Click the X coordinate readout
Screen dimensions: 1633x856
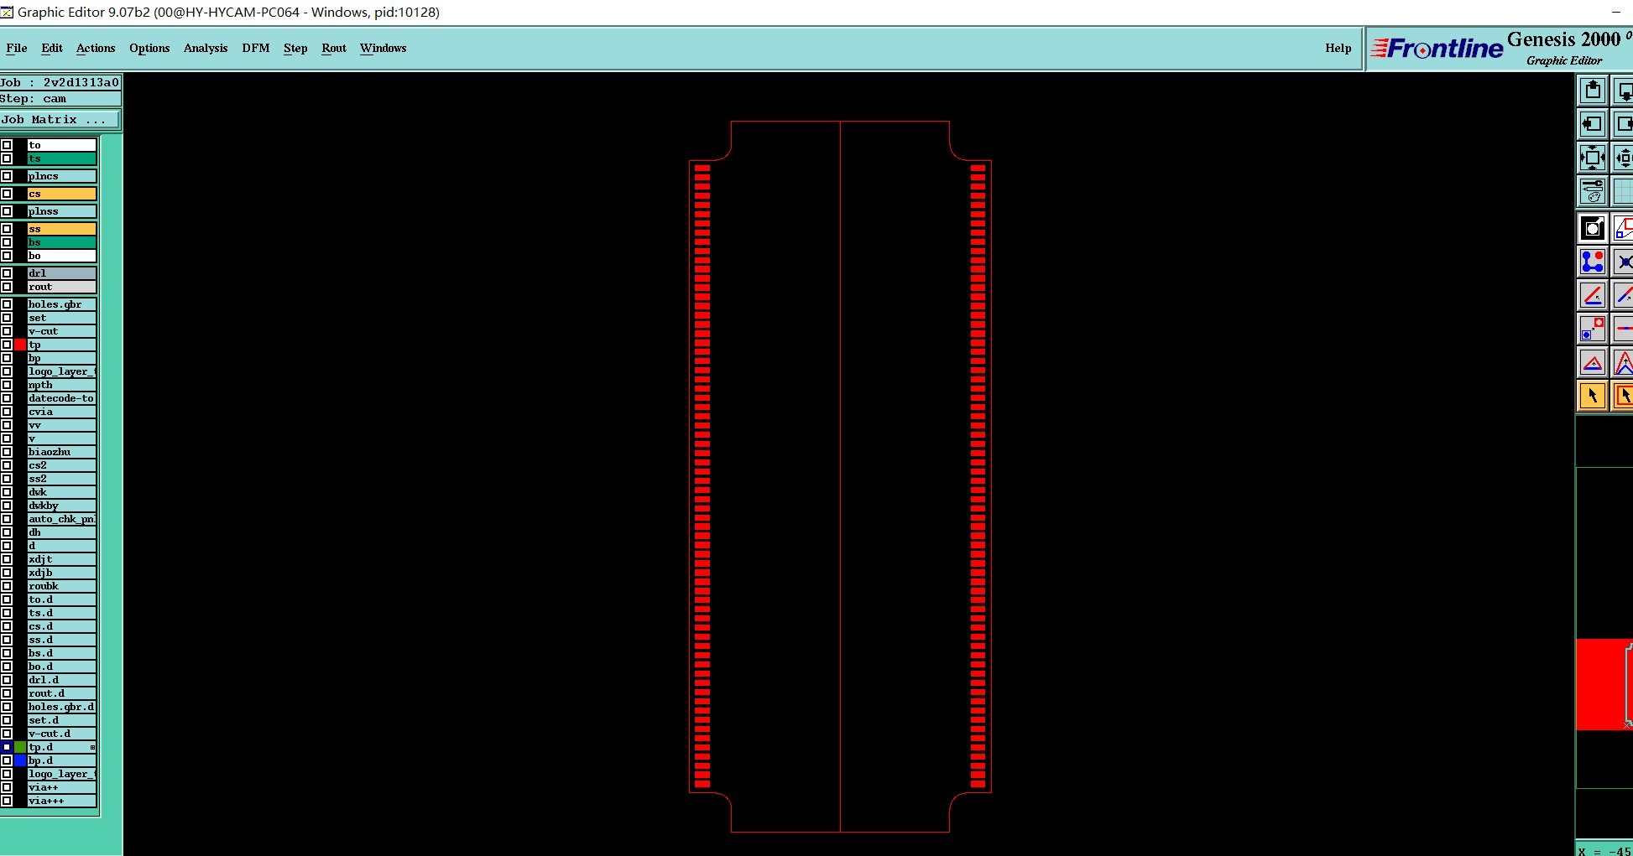point(1604,850)
